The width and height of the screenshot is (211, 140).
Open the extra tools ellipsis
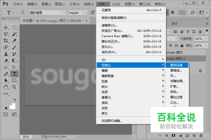click(x=6, y=94)
